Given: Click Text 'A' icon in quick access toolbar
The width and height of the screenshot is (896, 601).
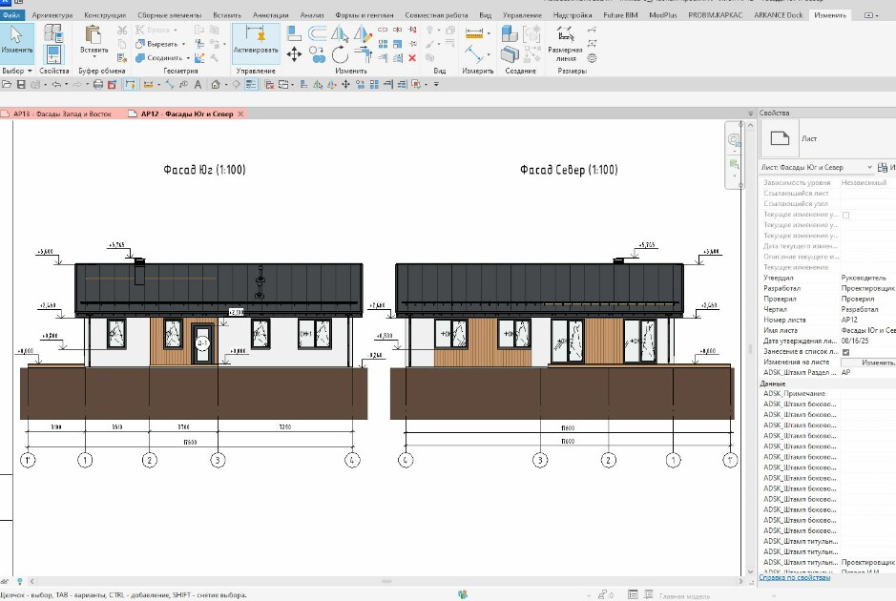Looking at the screenshot, I should pyautogui.click(x=198, y=85).
